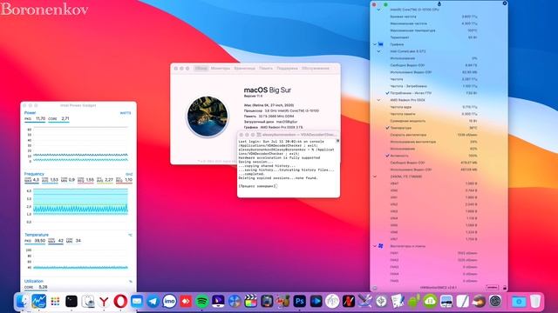558x313 pixels.
Task: Uncheck the Активность row checkmark
Action: pos(387,156)
